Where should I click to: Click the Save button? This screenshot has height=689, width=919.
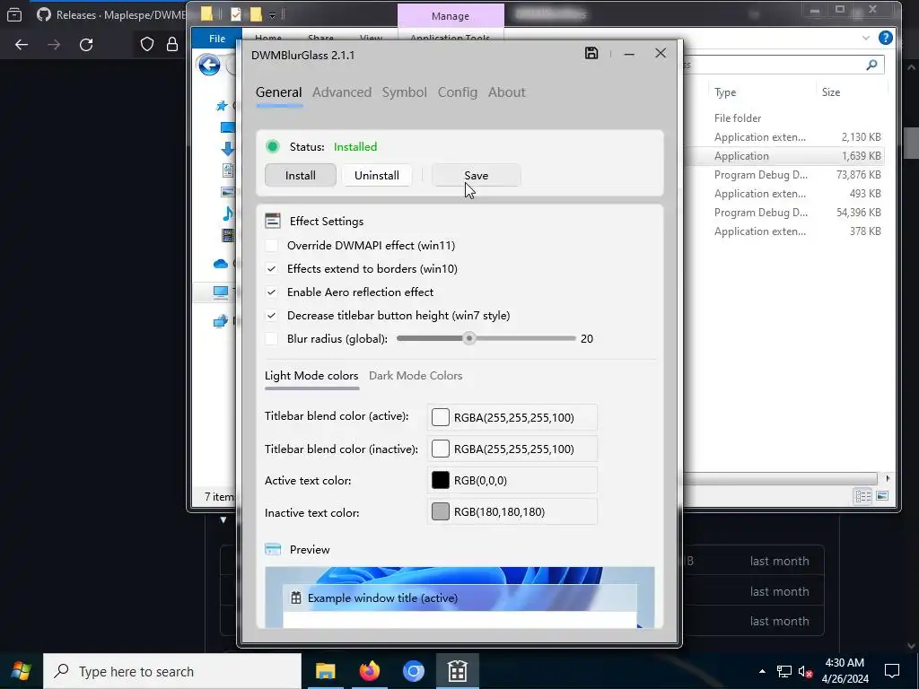click(476, 176)
